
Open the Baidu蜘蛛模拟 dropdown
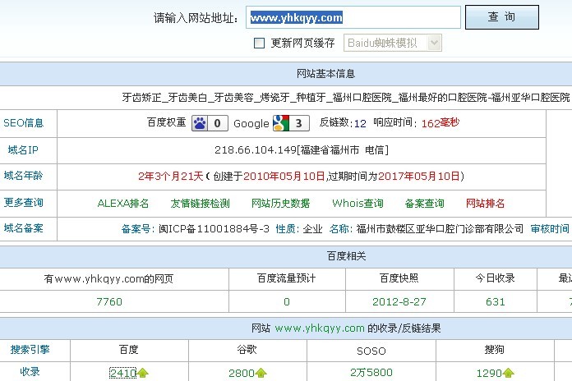(x=393, y=43)
